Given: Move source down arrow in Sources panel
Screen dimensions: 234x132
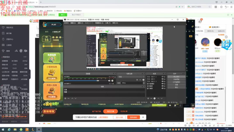Looking at the screenshot, I should pos(162,99).
